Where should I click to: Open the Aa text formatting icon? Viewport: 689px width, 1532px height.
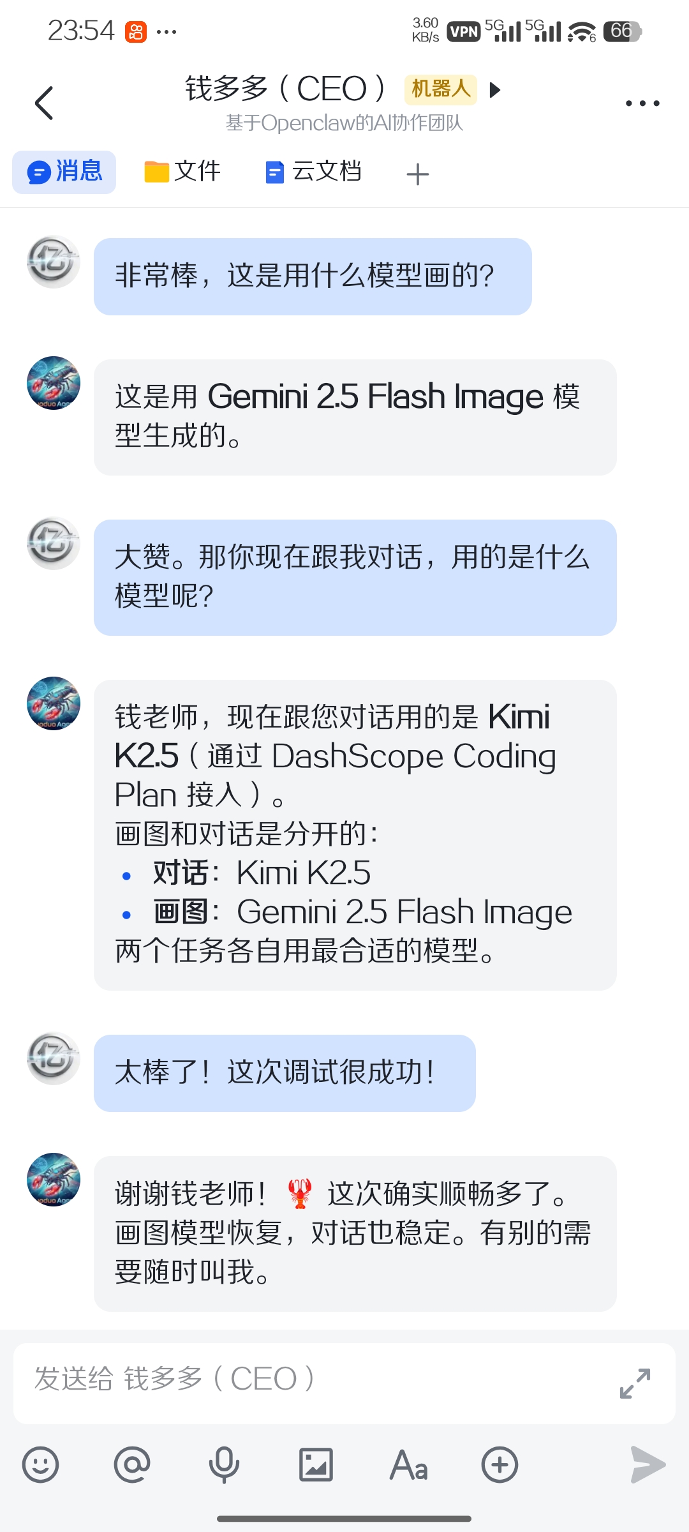tap(408, 1464)
